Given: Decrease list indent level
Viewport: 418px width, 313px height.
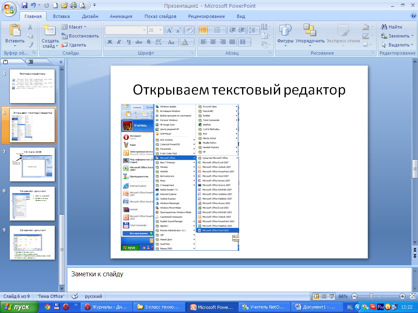Looking at the screenshot, I should [x=232, y=30].
